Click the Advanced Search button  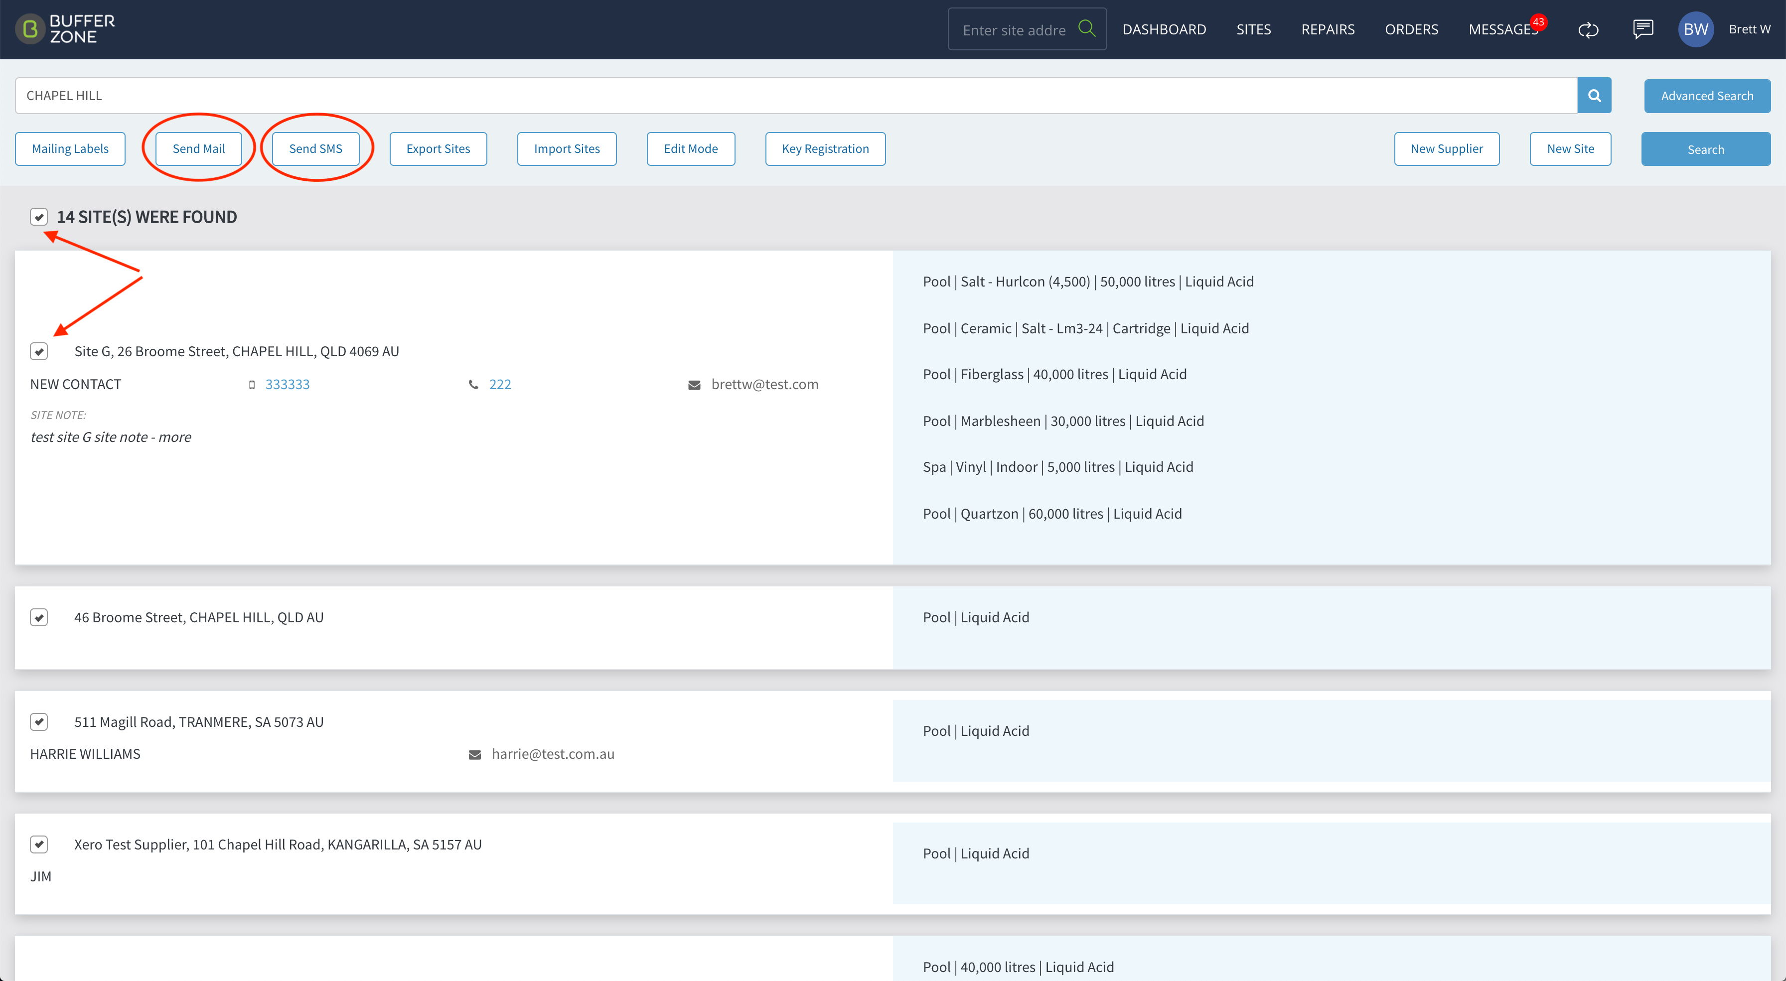(x=1707, y=96)
